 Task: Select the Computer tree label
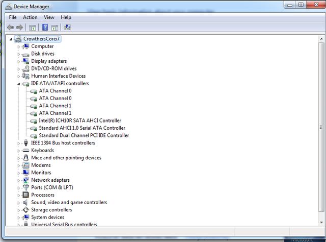(42, 46)
